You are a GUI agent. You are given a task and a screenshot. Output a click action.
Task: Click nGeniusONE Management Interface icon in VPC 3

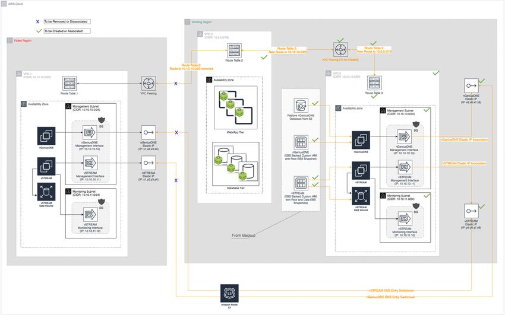[x=405, y=136]
